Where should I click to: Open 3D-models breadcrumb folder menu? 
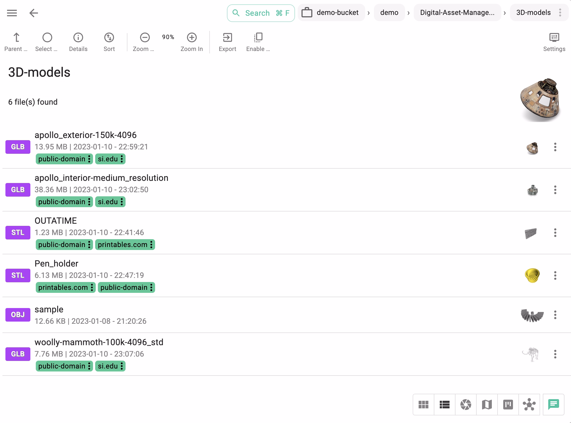pos(560,12)
